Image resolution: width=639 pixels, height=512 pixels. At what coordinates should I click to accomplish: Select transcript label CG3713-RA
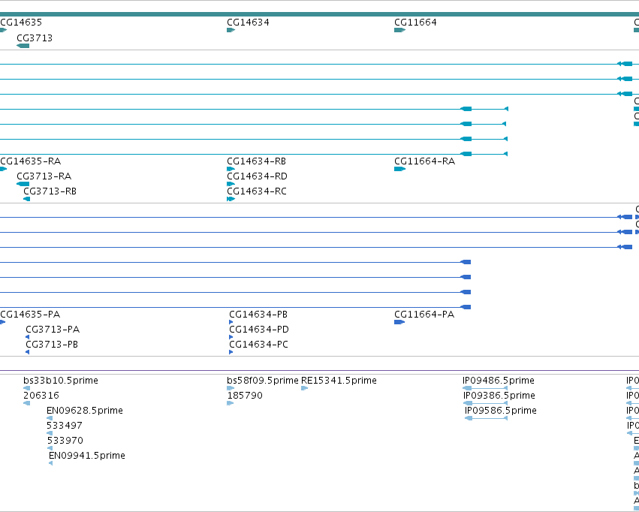[x=44, y=176]
